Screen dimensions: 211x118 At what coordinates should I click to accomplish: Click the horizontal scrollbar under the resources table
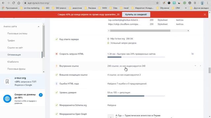point(140,30)
